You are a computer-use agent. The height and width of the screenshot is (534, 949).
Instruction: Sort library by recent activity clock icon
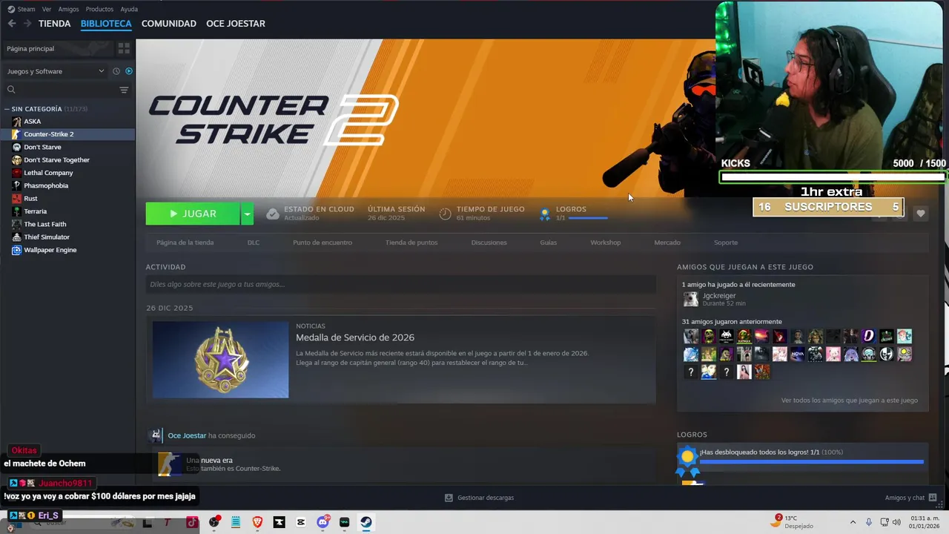click(x=116, y=71)
